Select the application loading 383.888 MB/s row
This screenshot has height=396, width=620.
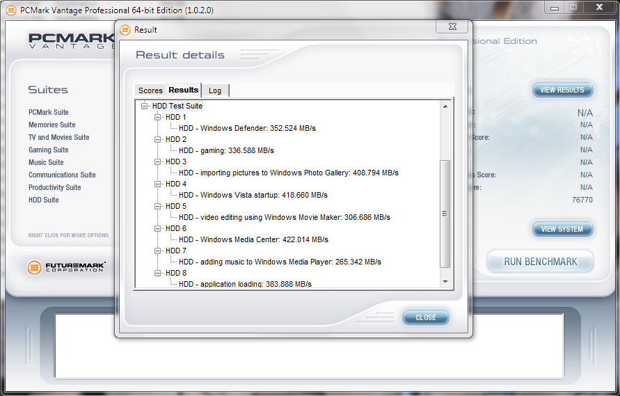tap(245, 284)
